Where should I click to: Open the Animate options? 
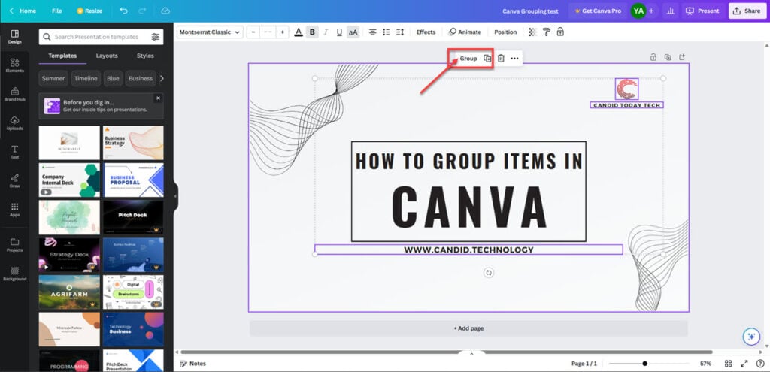465,32
